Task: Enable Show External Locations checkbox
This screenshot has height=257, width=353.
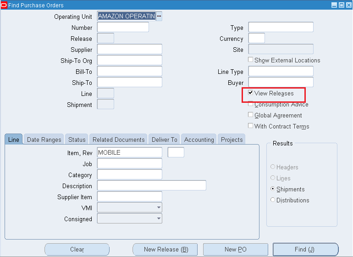Action: [250, 60]
